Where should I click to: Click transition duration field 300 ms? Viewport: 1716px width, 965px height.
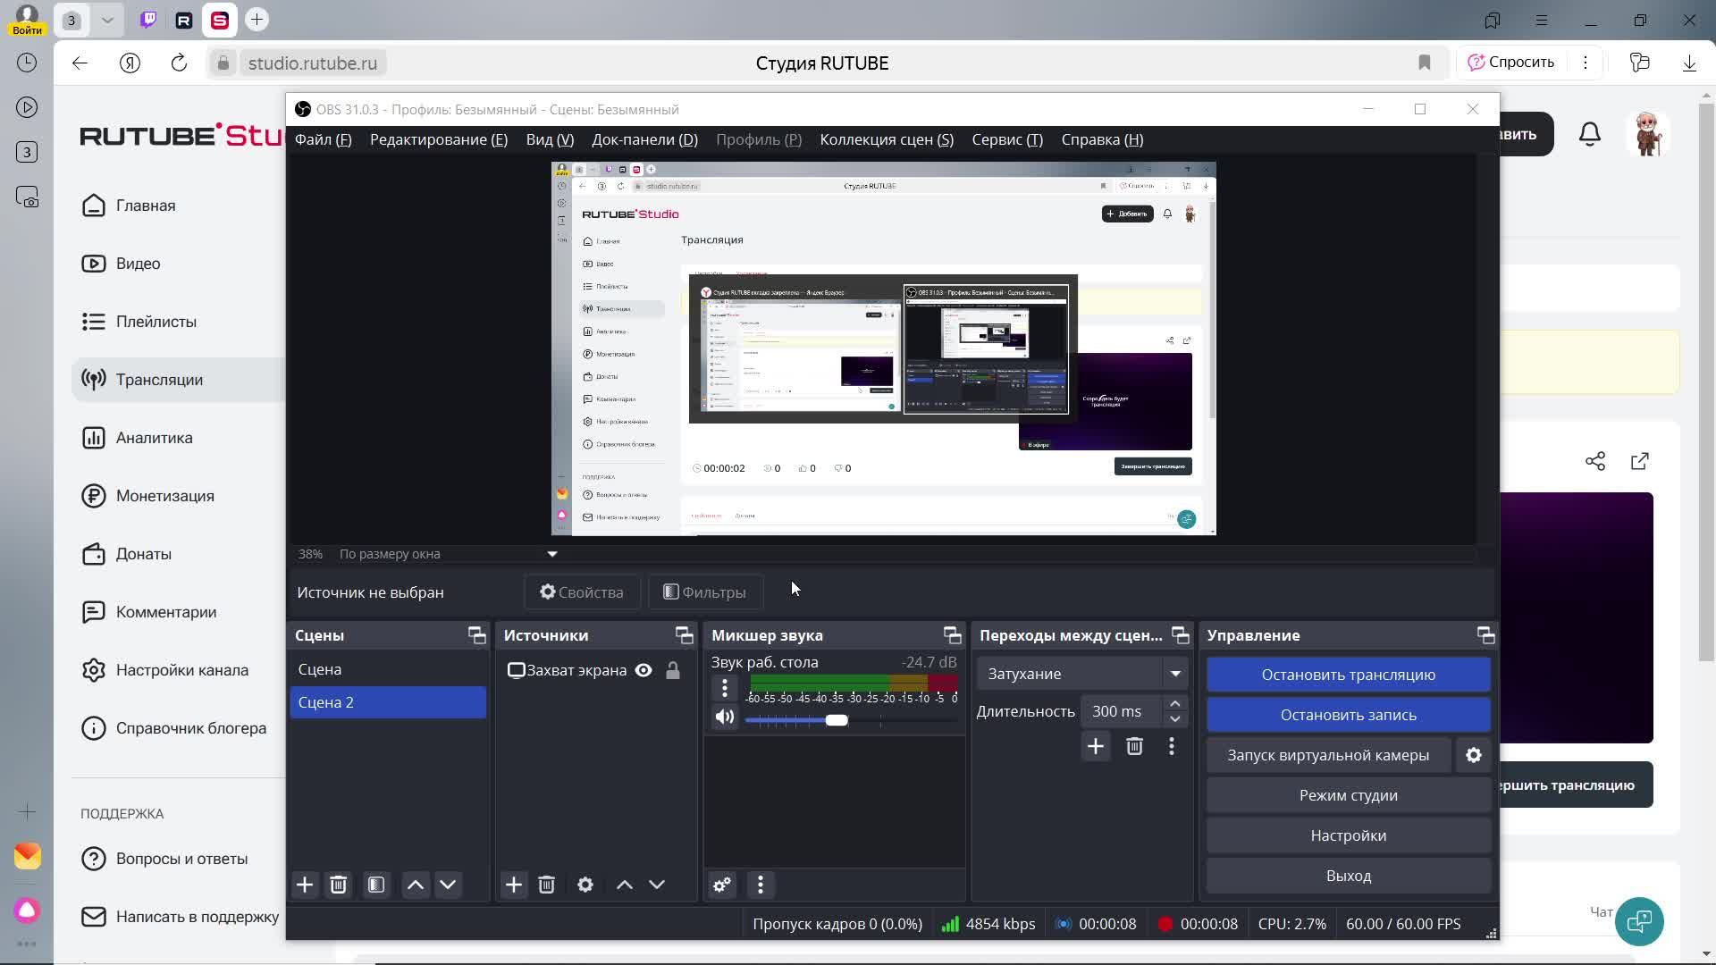click(1121, 711)
